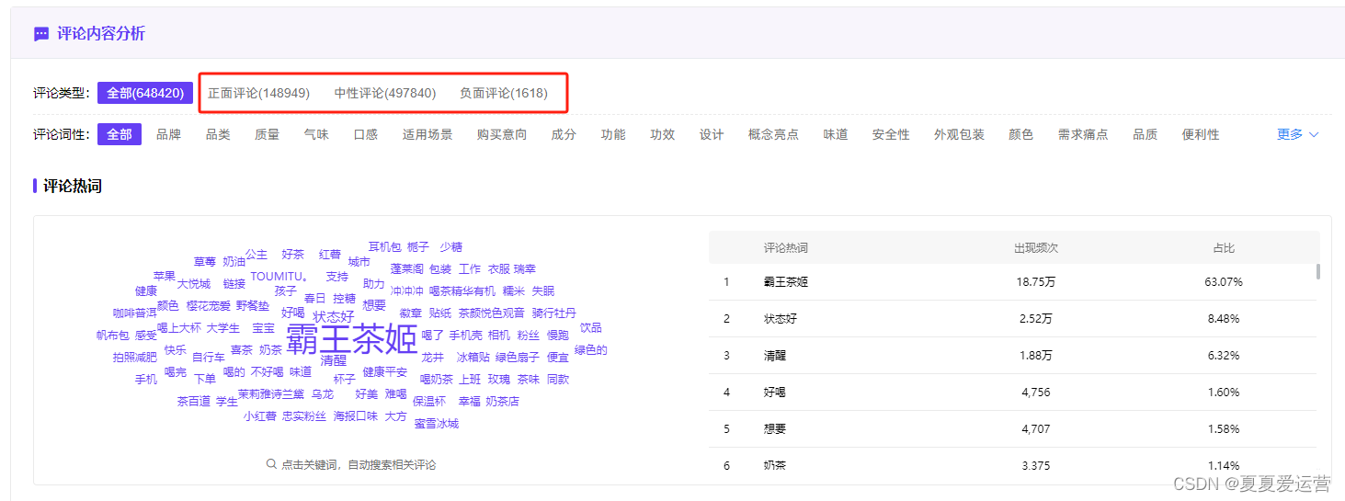Image resolution: width=1345 pixels, height=501 pixels.
Task: Click 健康平安 in the word cloud
Action: pyautogui.click(x=385, y=372)
